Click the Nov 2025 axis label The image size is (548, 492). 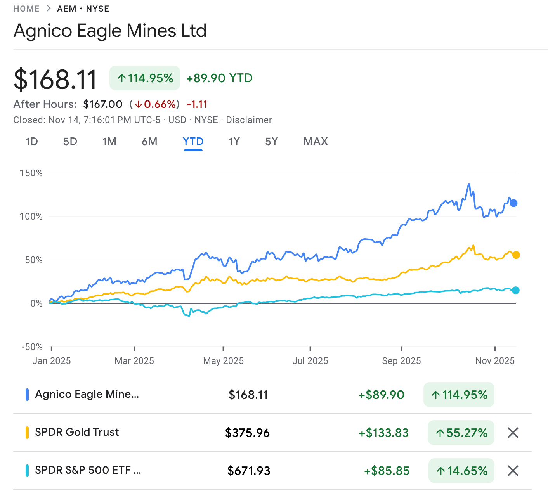tap(495, 361)
